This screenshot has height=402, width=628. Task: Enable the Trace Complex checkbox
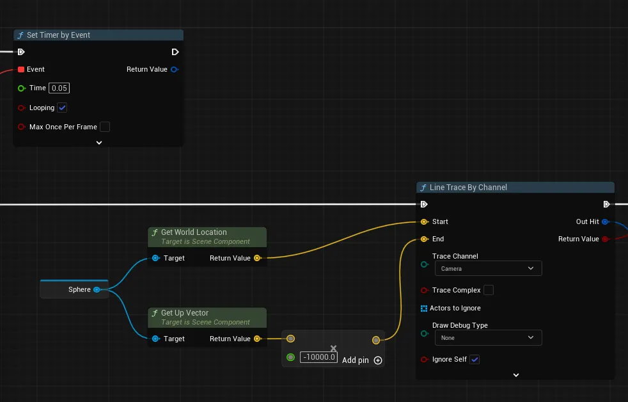[x=488, y=290]
